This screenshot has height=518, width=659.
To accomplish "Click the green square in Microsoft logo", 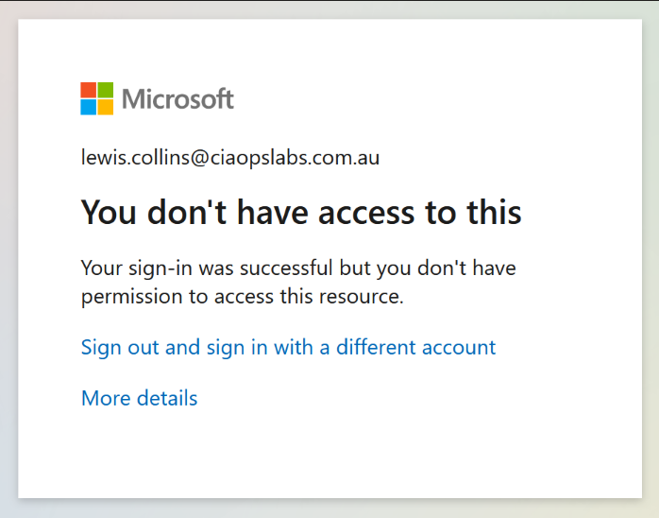I will click(106, 90).
